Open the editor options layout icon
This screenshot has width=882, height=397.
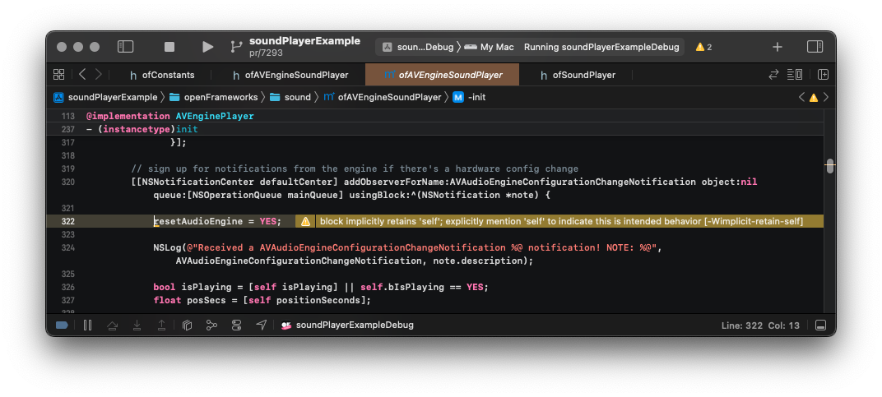tap(795, 74)
